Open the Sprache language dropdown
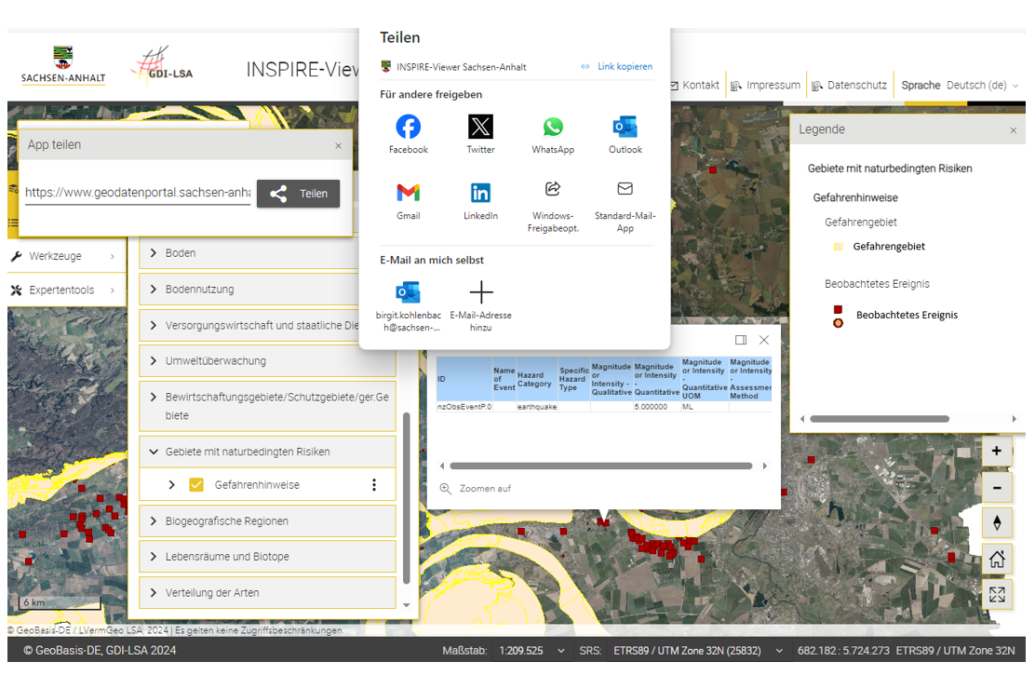 [x=981, y=86]
